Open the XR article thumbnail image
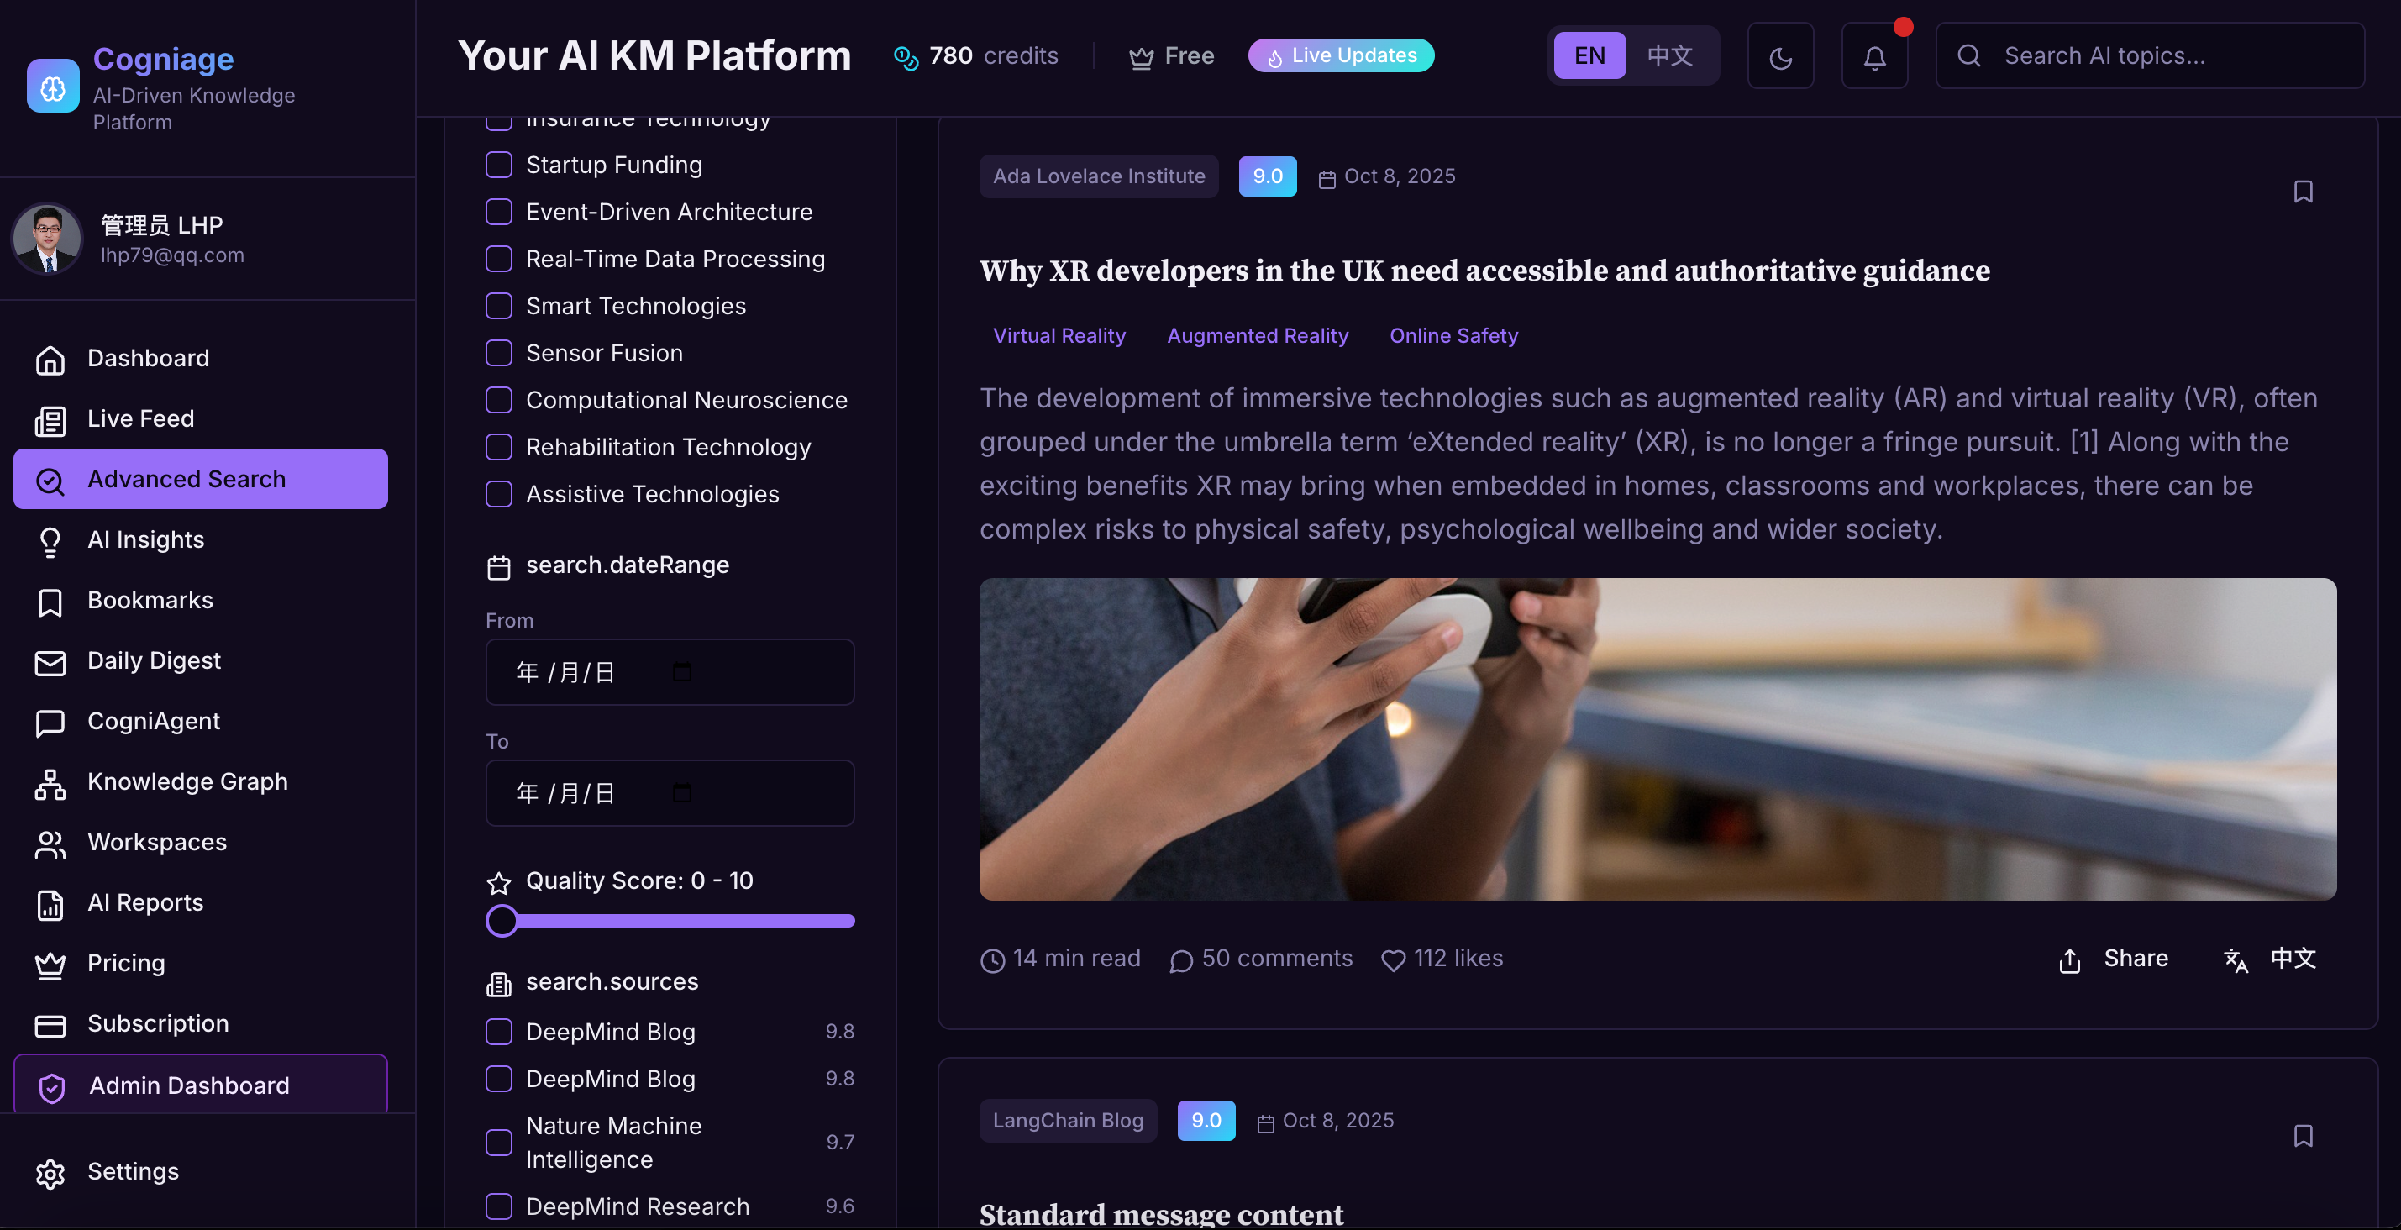 (x=1658, y=739)
